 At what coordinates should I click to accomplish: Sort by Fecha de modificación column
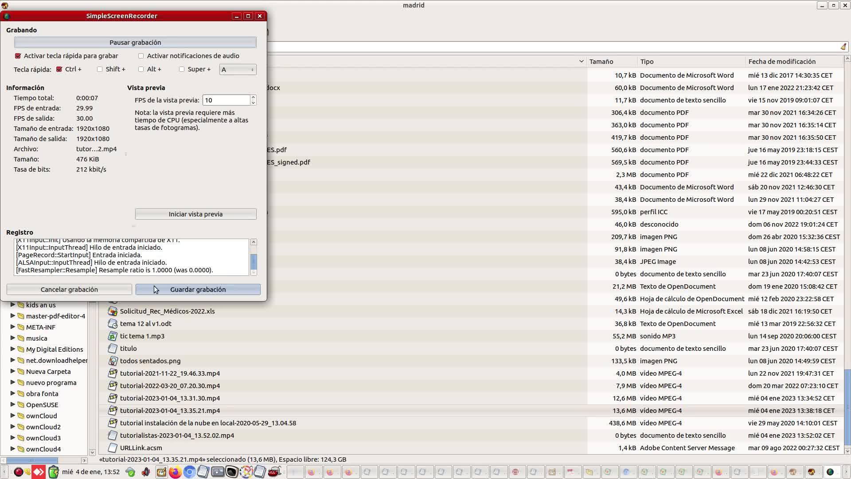point(782,62)
